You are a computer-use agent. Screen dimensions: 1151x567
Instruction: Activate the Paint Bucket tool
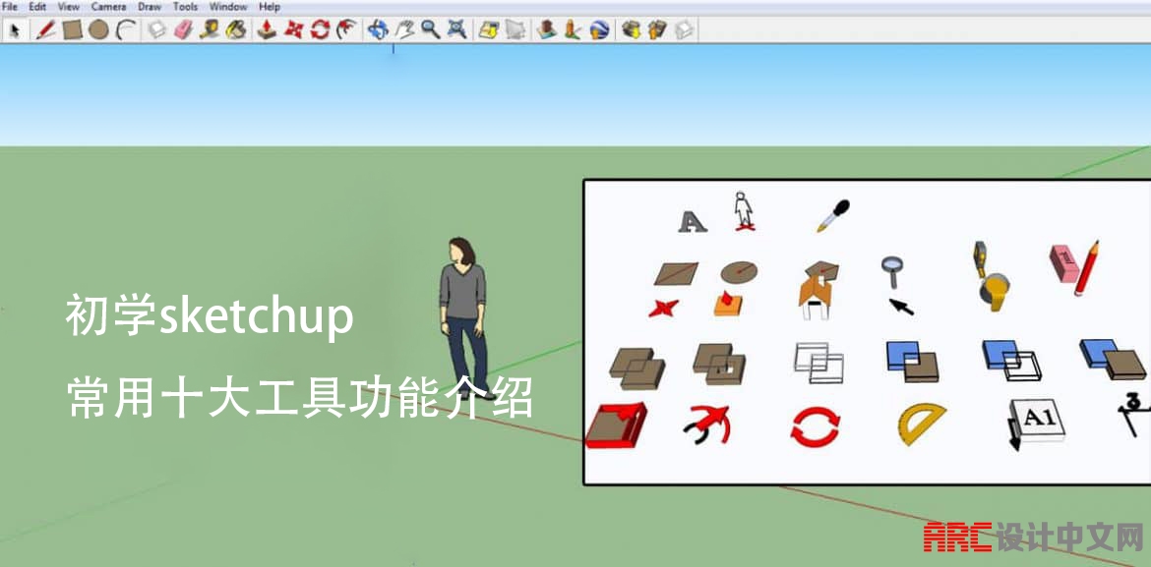pos(236,30)
